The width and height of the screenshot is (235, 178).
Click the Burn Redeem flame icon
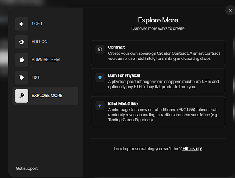click(x=22, y=60)
